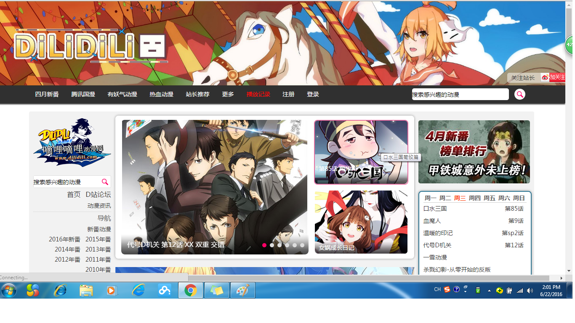This screenshot has width=575, height=323.
Task: Click the vertical scrollbar down arrow
Action: (x=569, y=271)
